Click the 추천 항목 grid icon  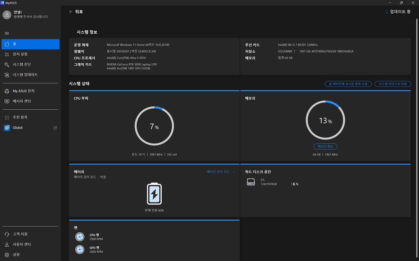(x=7, y=118)
